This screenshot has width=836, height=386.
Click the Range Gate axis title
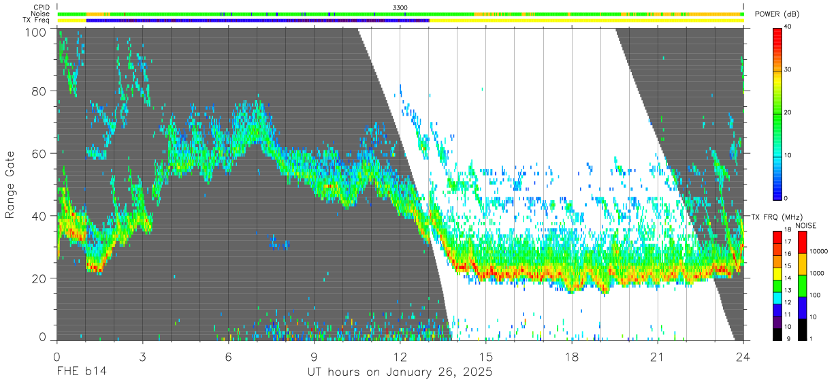(10, 184)
